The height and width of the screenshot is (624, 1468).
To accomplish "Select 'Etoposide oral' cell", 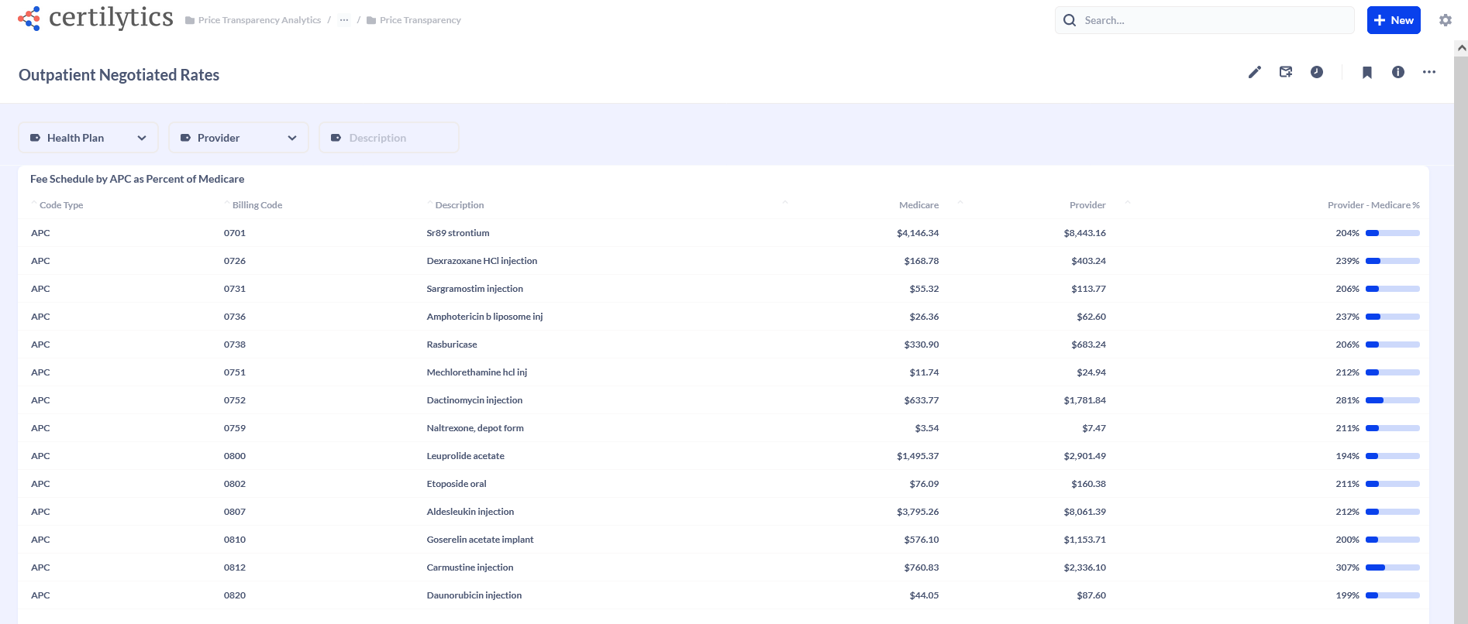I will click(x=457, y=484).
